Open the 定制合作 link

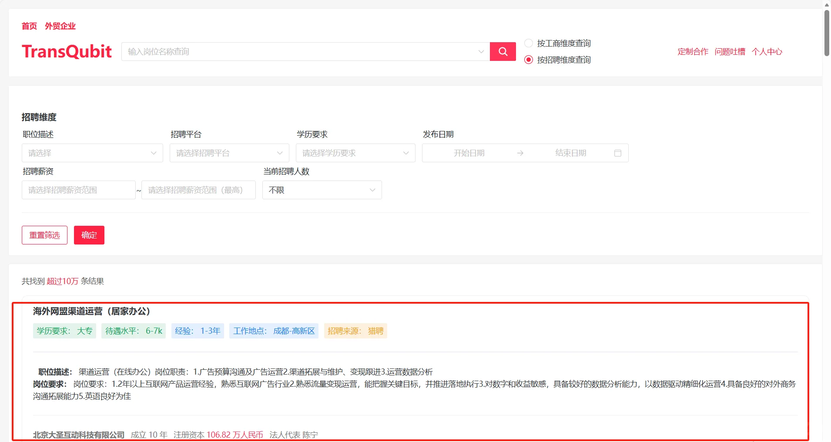click(692, 51)
